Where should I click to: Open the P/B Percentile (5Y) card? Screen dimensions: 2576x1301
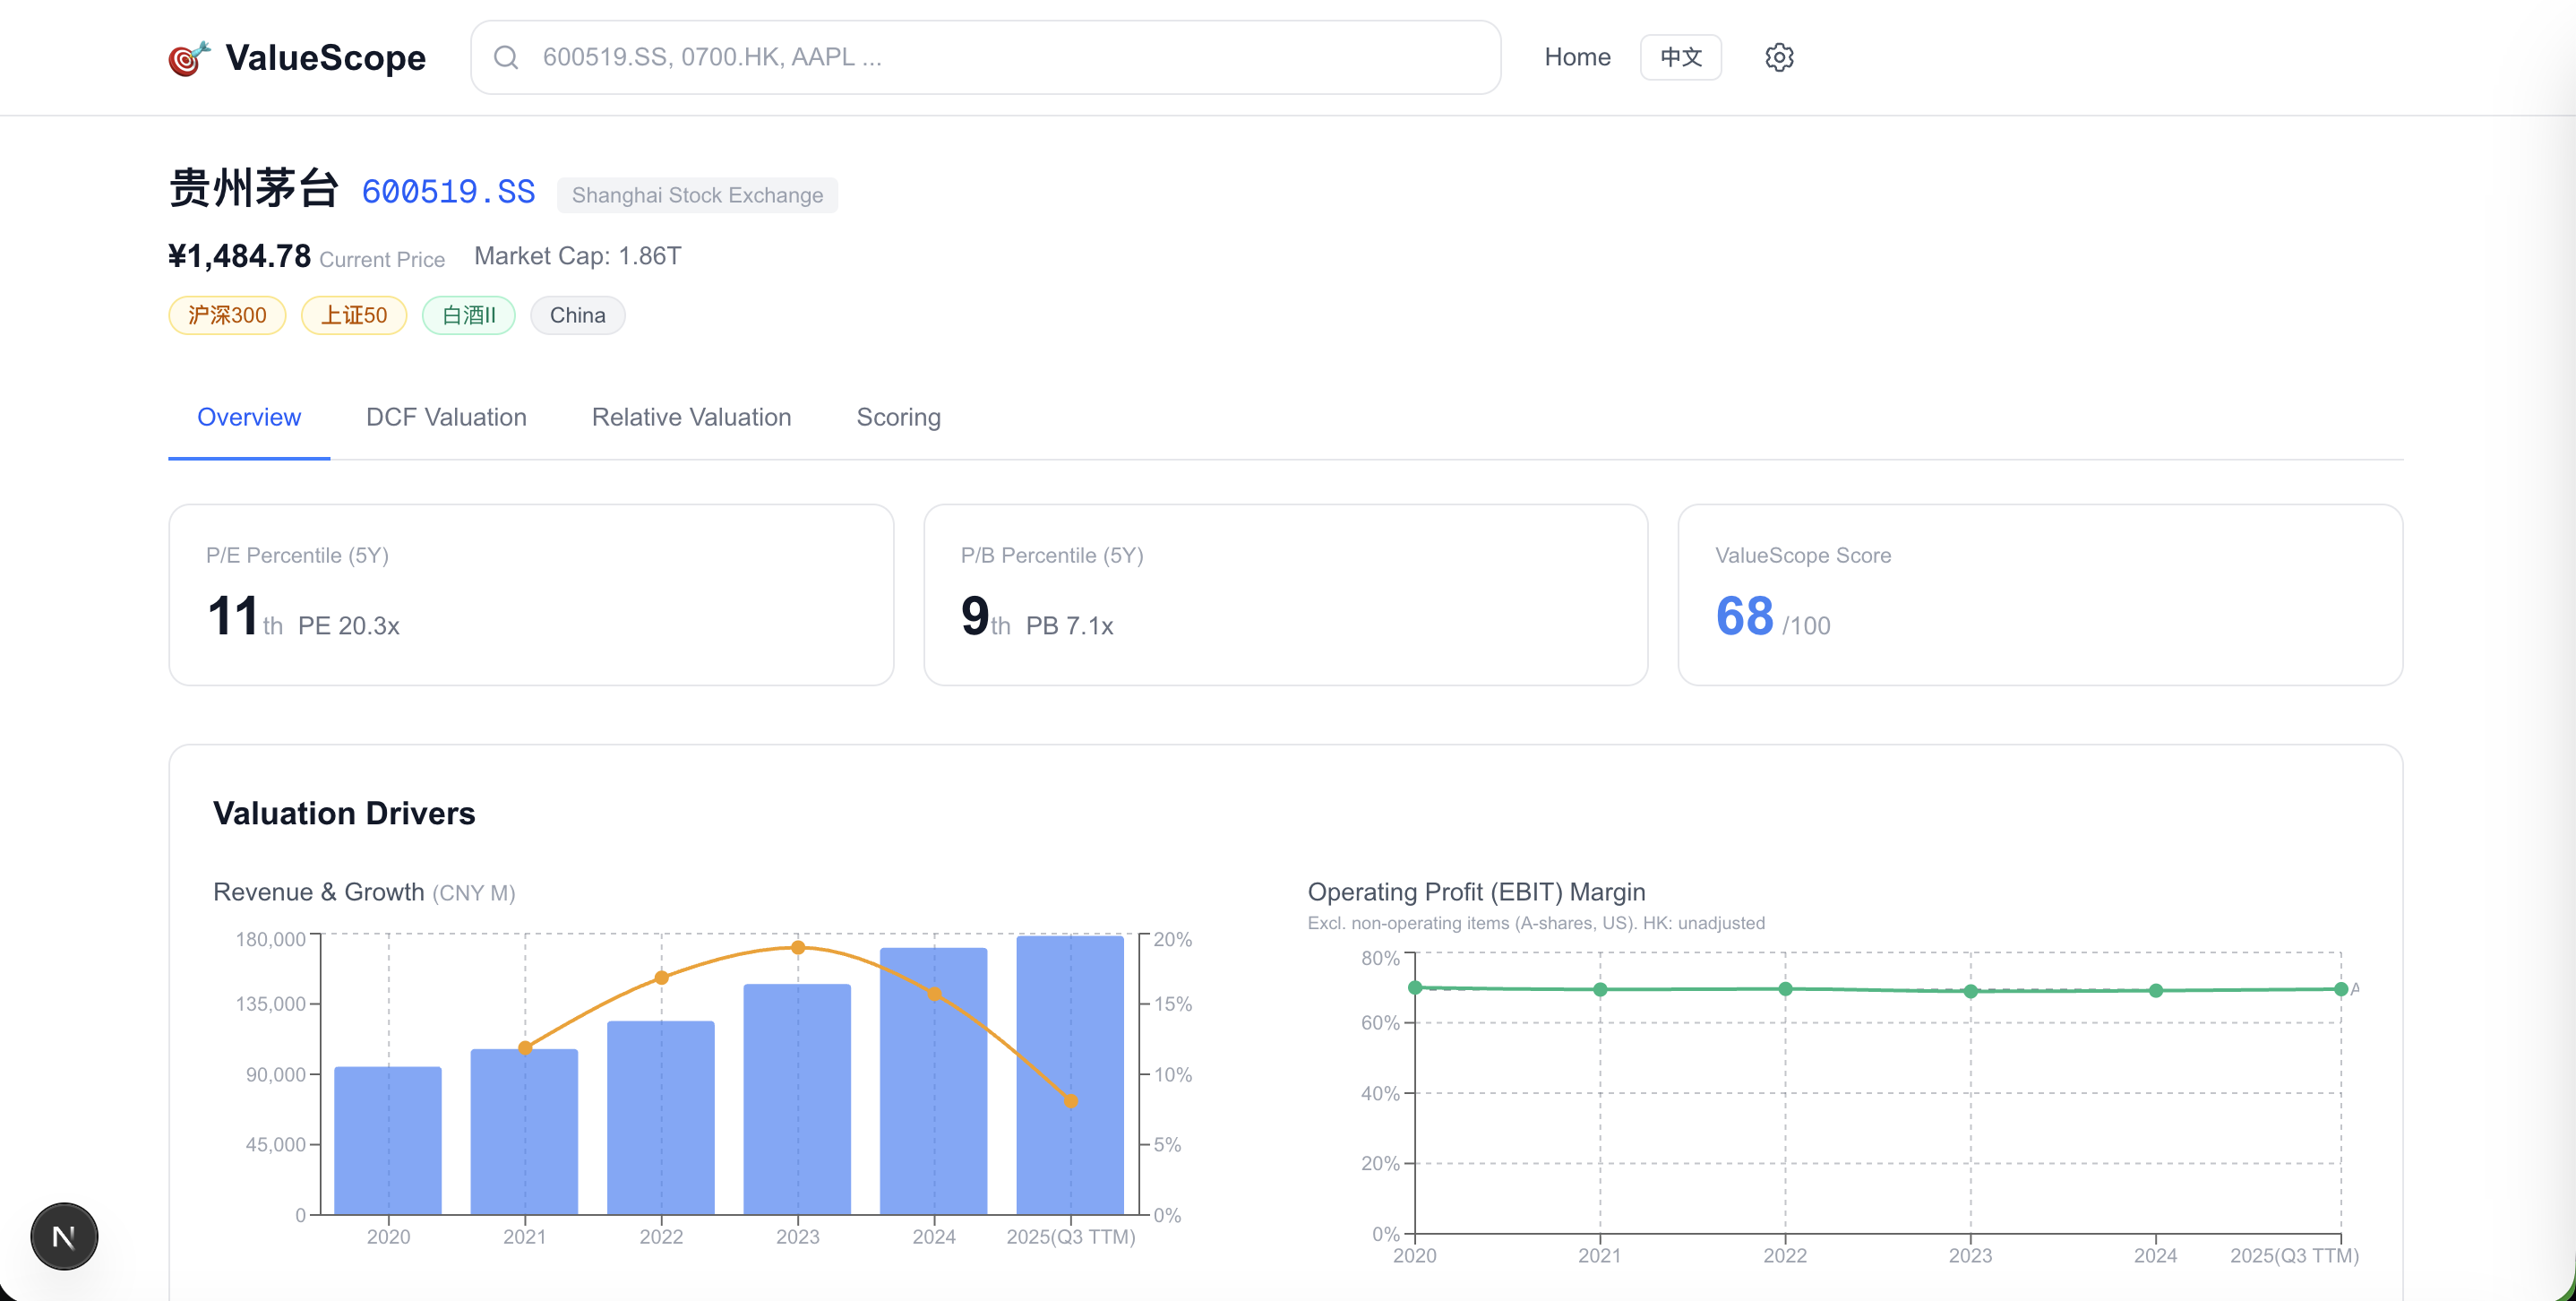click(x=1285, y=594)
